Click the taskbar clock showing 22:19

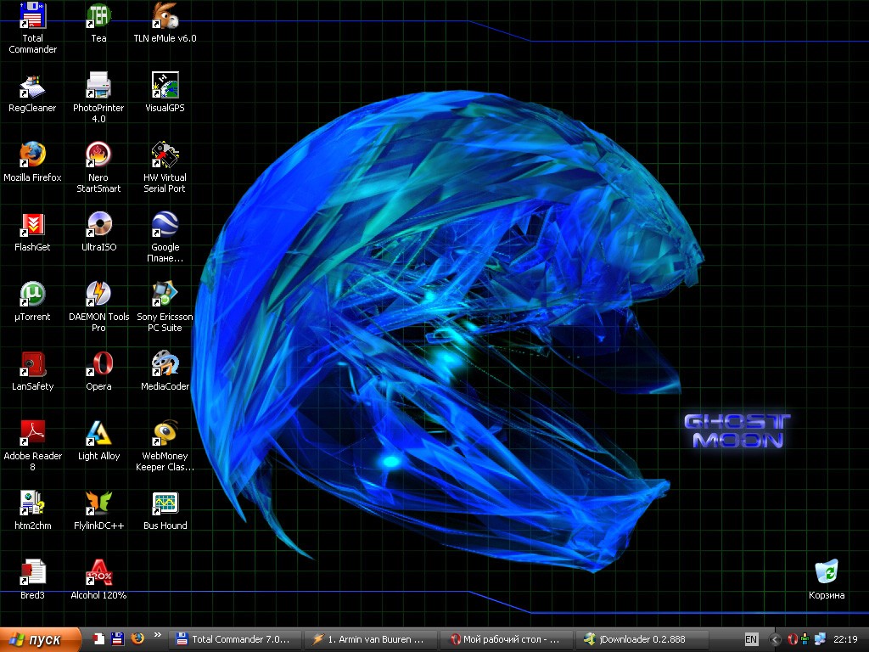(845, 639)
